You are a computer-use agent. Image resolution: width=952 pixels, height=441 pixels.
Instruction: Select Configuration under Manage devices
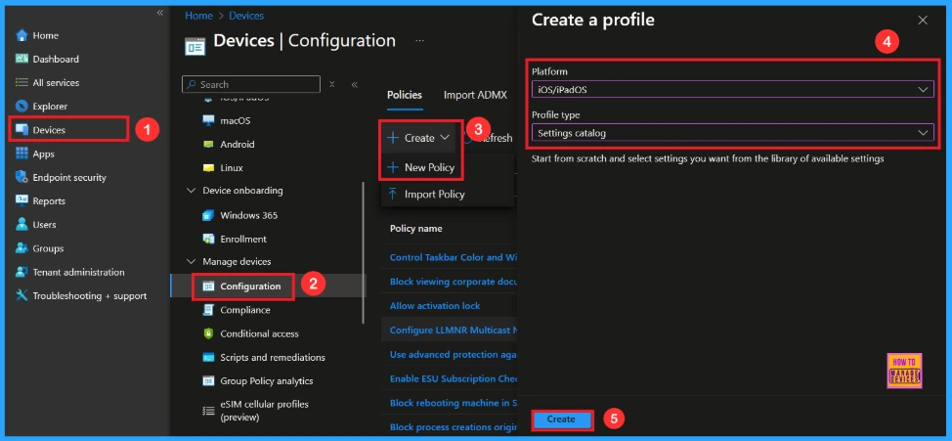tap(243, 287)
